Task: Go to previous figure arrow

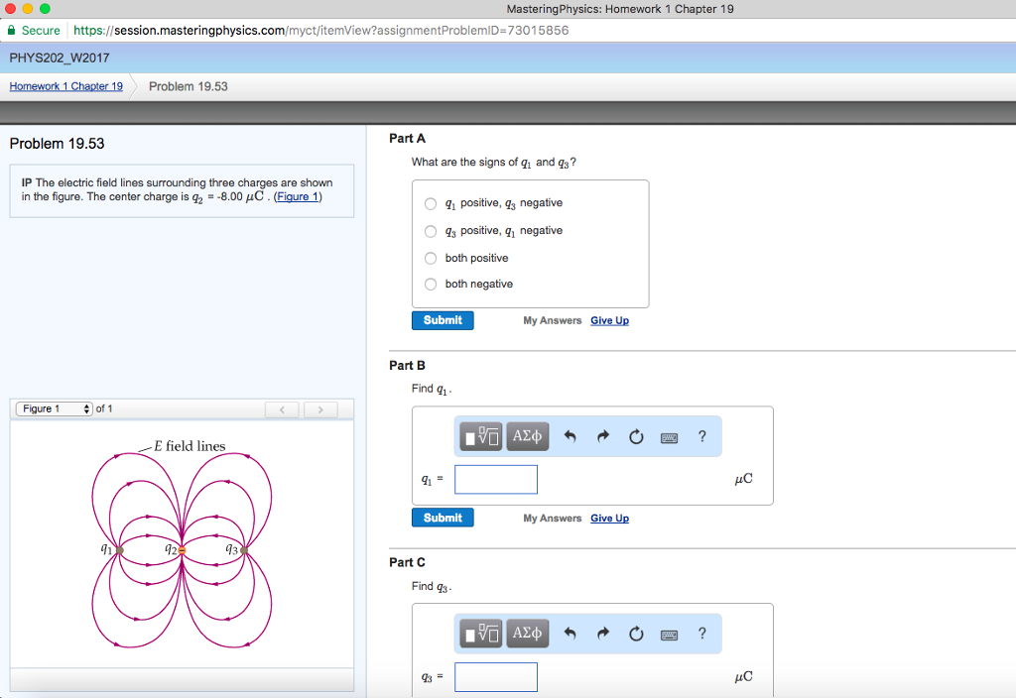Action: pyautogui.click(x=282, y=409)
